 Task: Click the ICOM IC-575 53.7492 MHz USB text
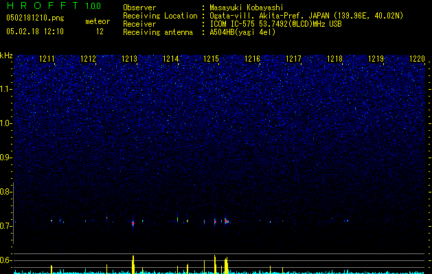point(275,24)
